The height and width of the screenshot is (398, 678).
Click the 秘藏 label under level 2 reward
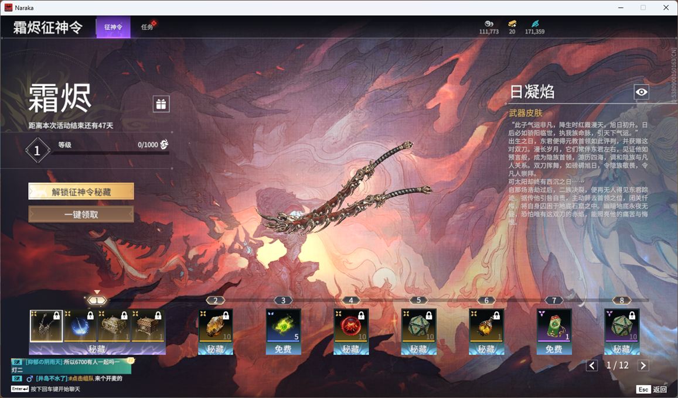coord(216,349)
